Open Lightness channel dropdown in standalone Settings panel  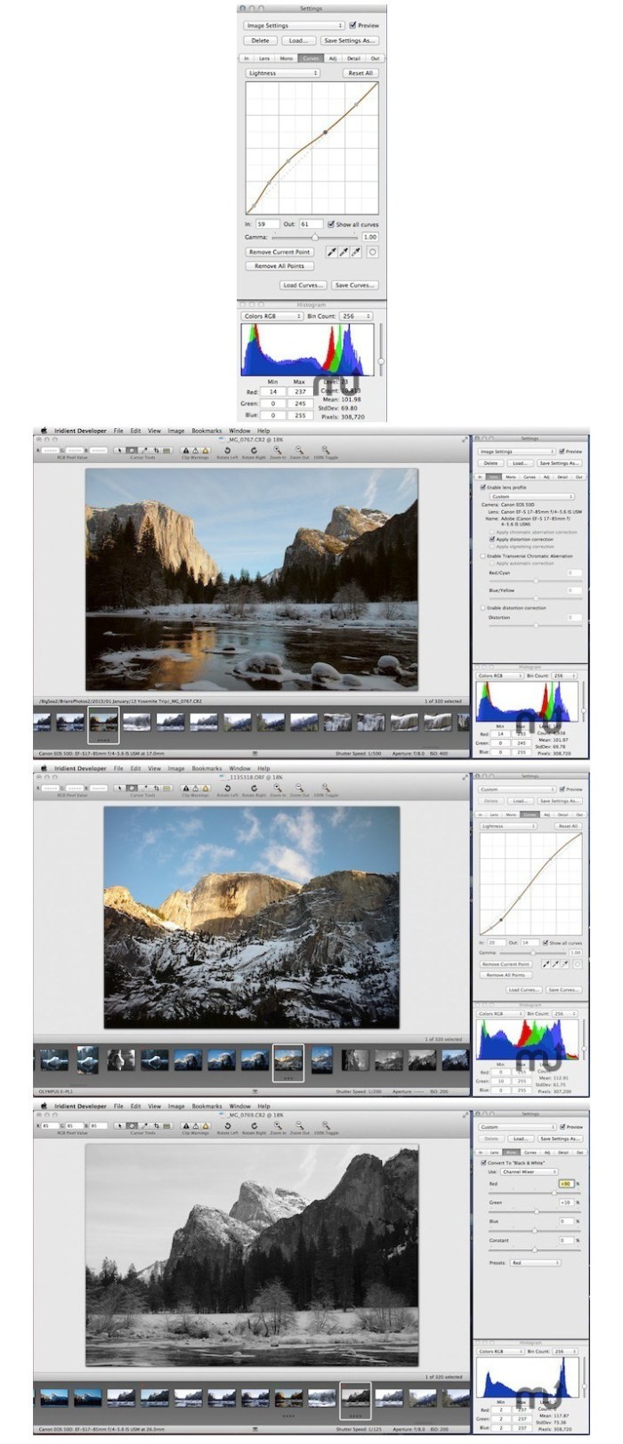point(282,73)
